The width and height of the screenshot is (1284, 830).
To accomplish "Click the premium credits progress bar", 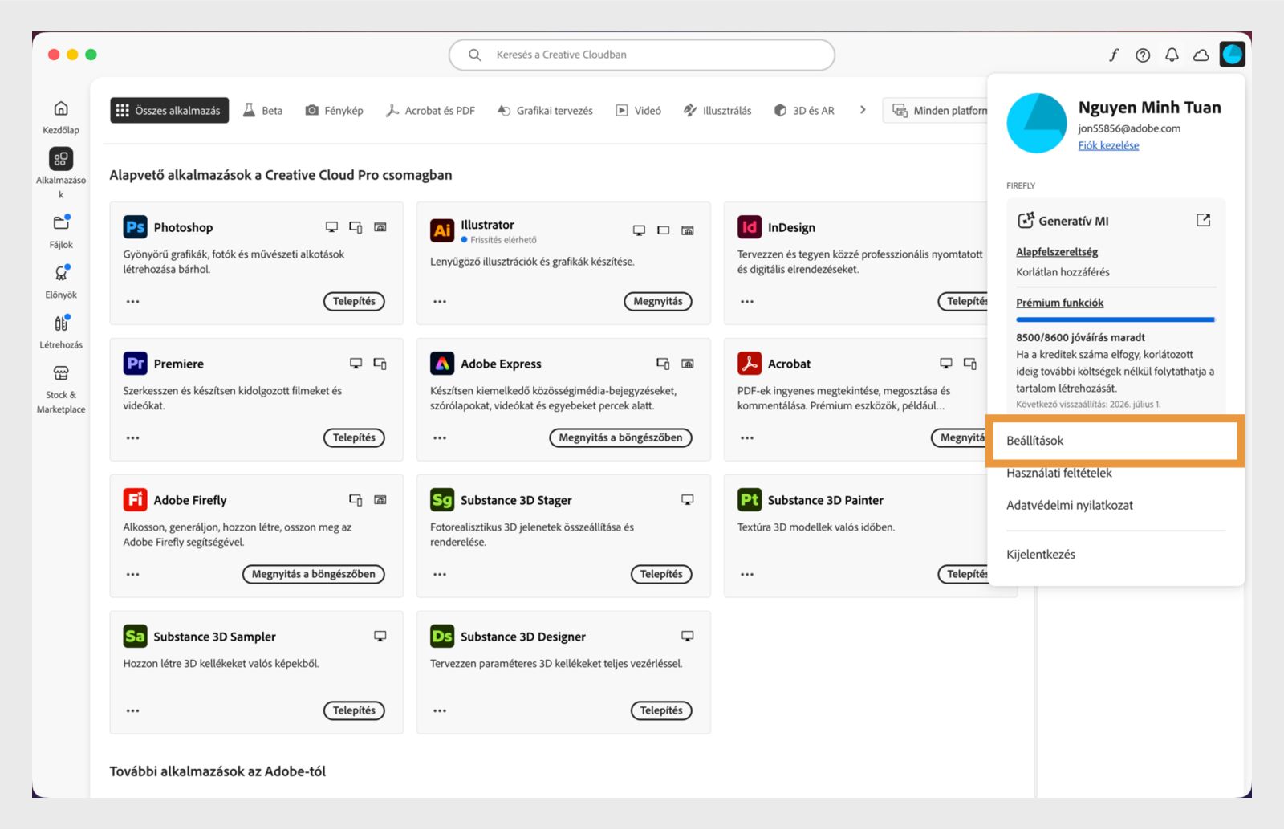I will [1115, 319].
